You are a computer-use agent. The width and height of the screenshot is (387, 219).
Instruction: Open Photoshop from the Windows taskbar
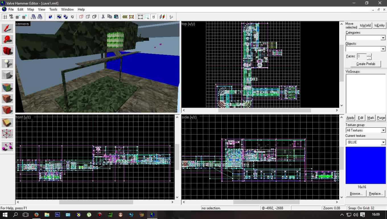[57, 214]
